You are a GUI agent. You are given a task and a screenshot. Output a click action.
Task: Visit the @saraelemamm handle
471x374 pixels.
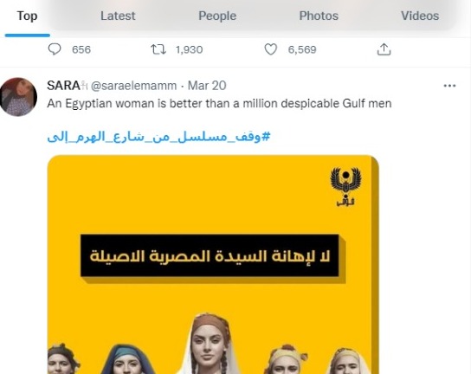pos(133,86)
